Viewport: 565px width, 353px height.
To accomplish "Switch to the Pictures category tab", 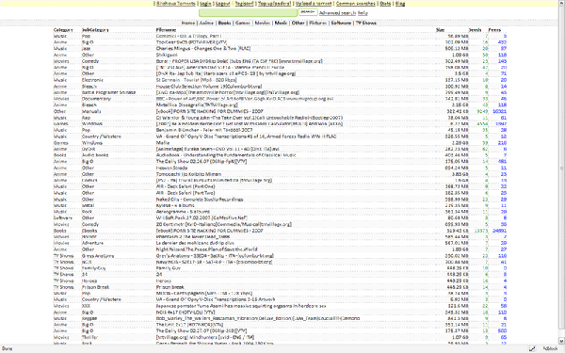I will point(318,23).
